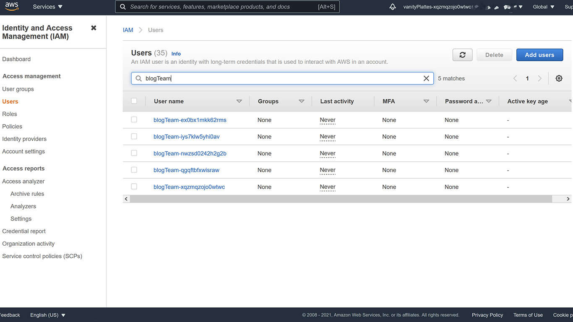Image resolution: width=573 pixels, height=322 pixels.
Task: Click the Delete button
Action: coord(494,55)
